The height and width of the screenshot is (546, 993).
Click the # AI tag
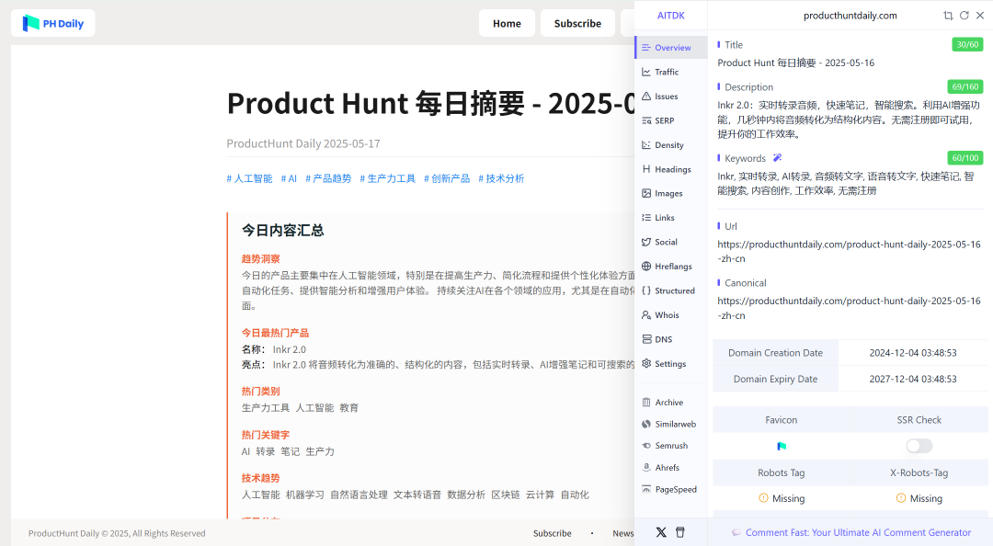click(289, 178)
